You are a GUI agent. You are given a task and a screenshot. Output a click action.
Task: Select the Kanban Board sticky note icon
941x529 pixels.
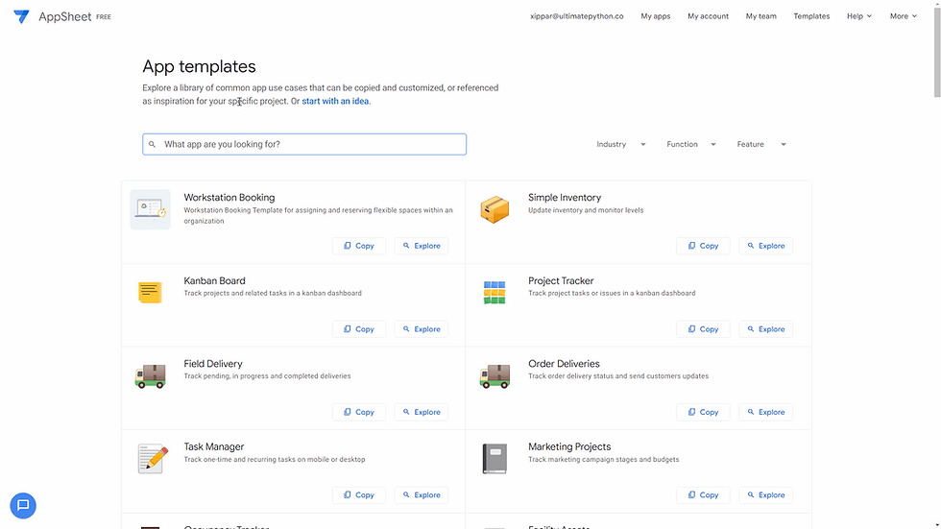coord(150,292)
